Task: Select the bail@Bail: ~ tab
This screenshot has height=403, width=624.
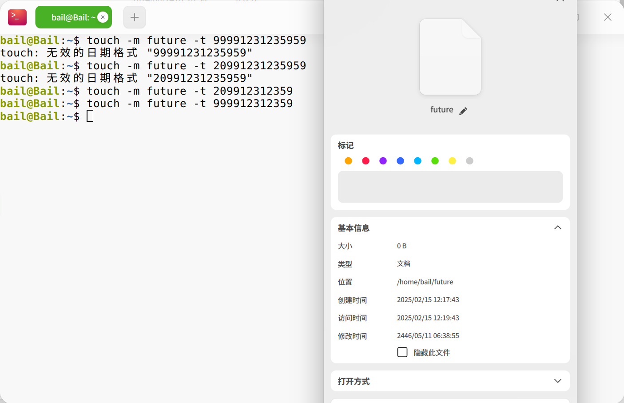Action: tap(74, 17)
